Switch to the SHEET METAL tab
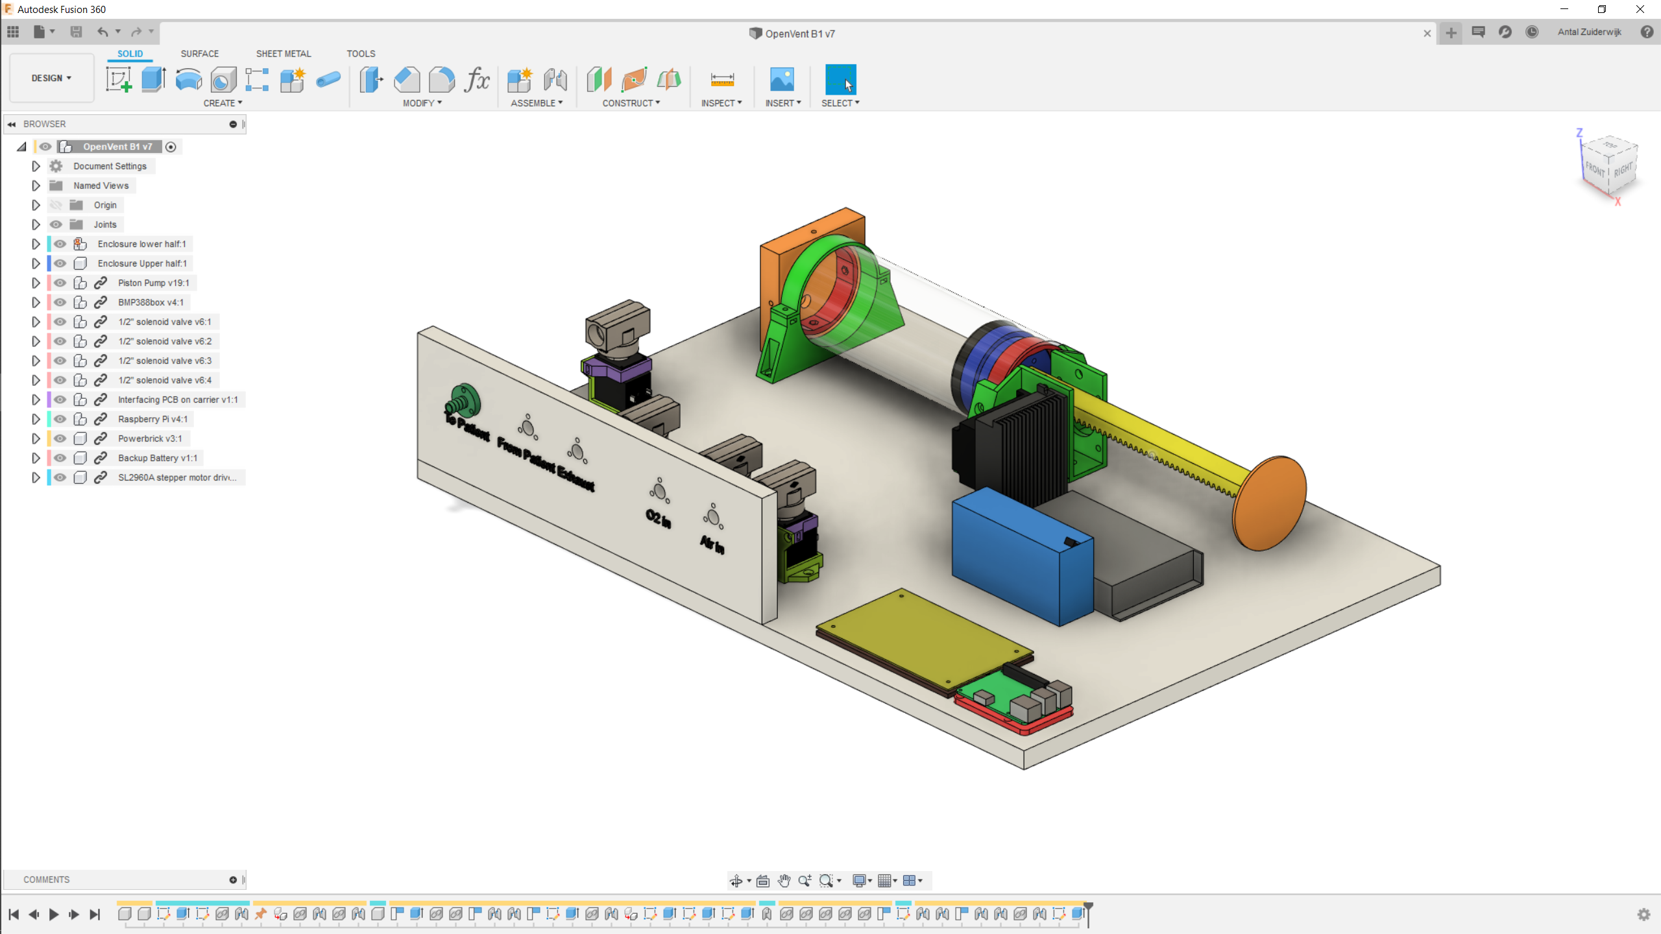This screenshot has width=1661, height=934. coord(284,54)
